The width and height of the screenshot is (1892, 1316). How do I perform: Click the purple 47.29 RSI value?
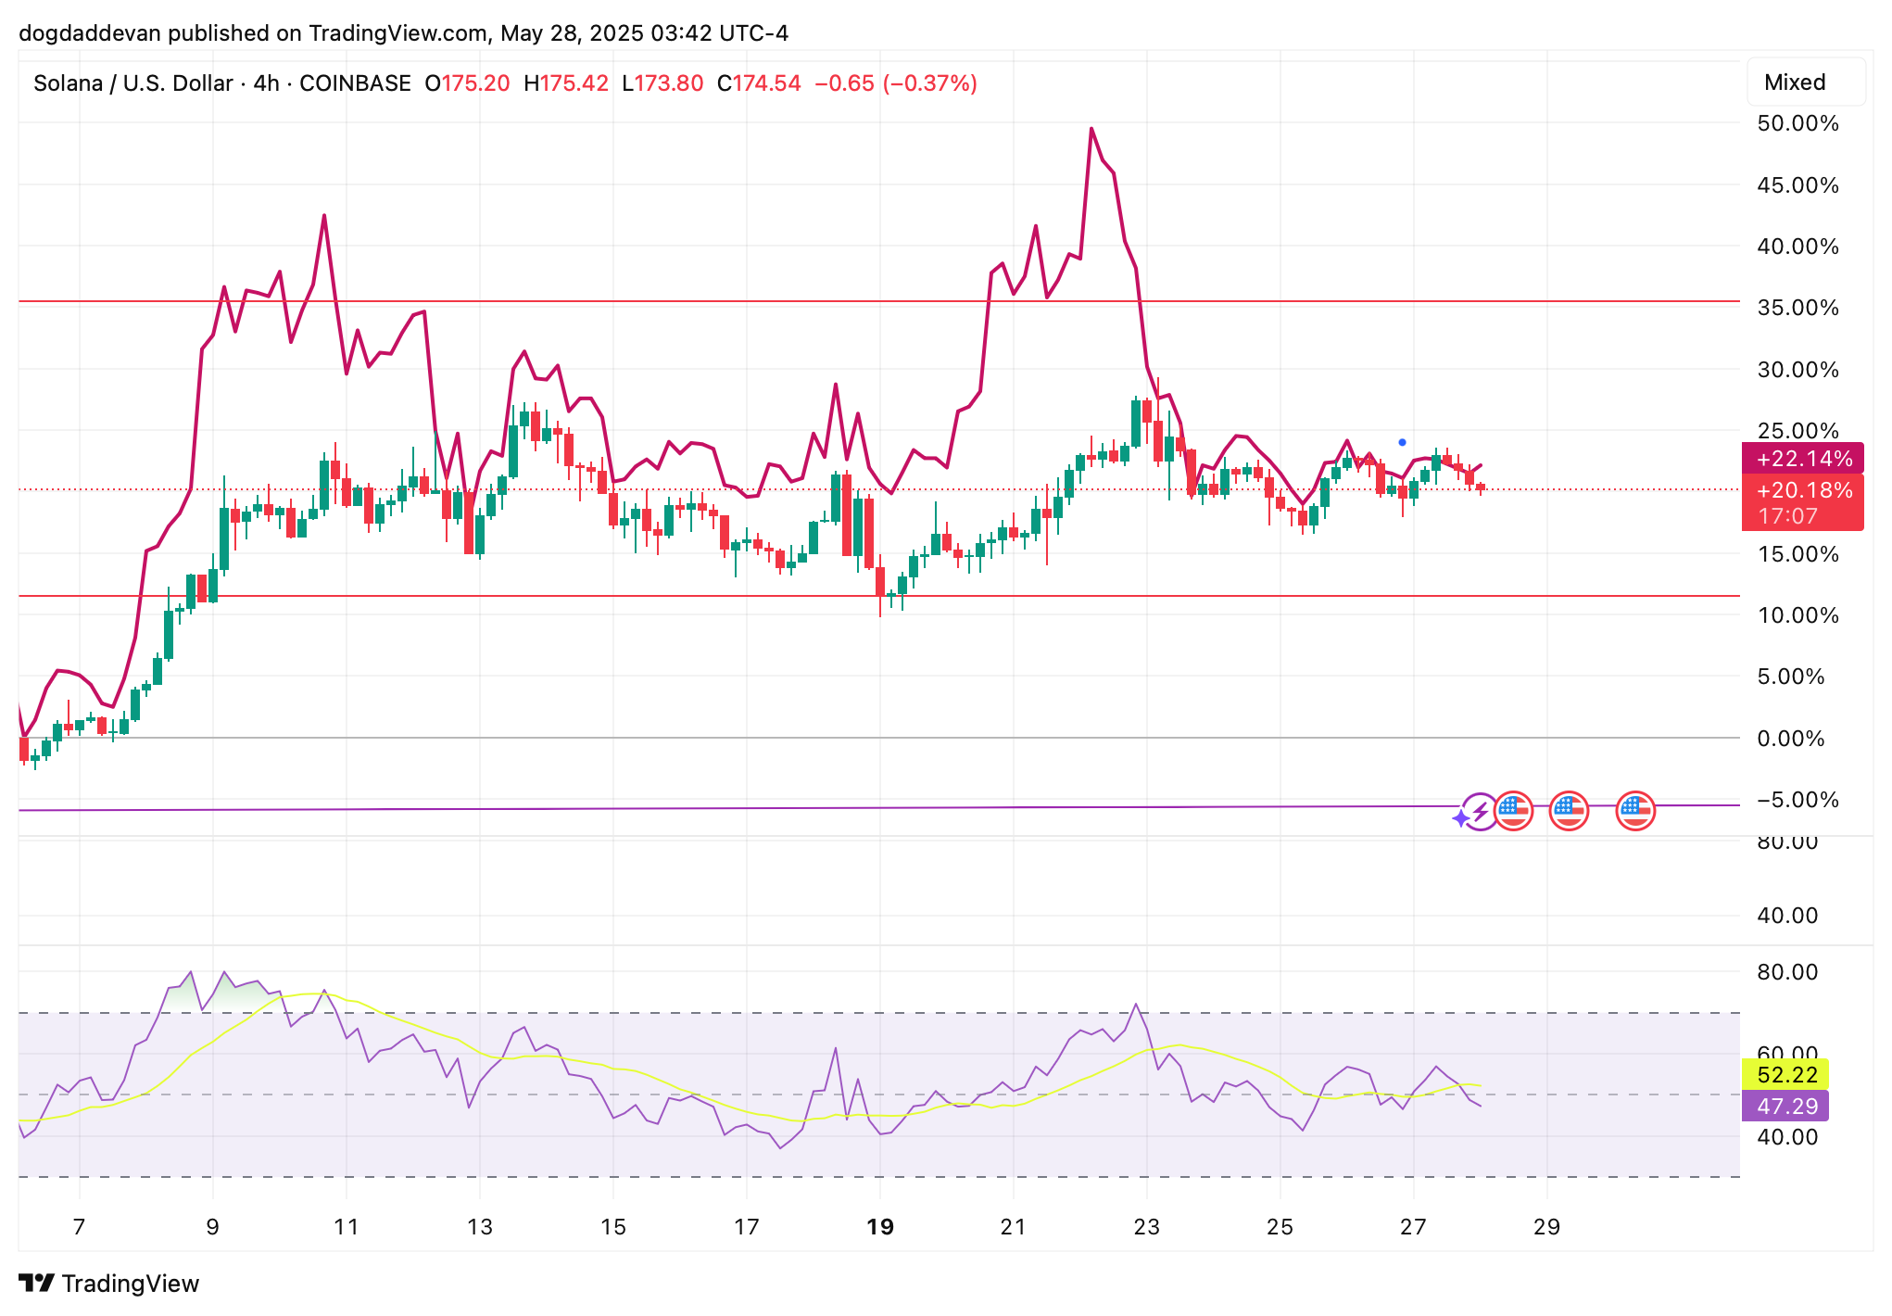(x=1786, y=1107)
